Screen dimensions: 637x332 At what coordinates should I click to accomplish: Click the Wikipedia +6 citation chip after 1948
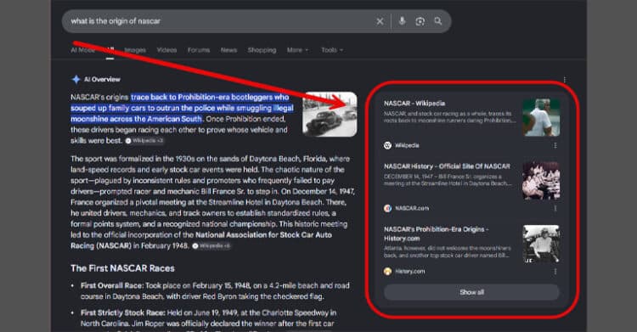coord(211,246)
